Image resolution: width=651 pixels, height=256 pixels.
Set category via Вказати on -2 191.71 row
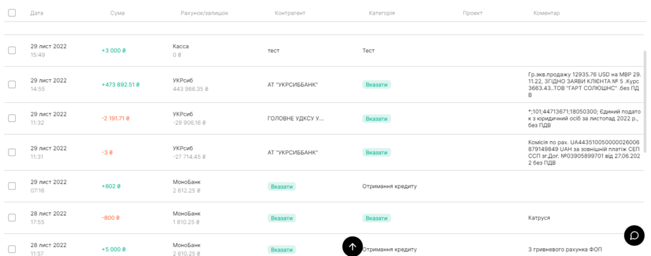click(x=376, y=119)
